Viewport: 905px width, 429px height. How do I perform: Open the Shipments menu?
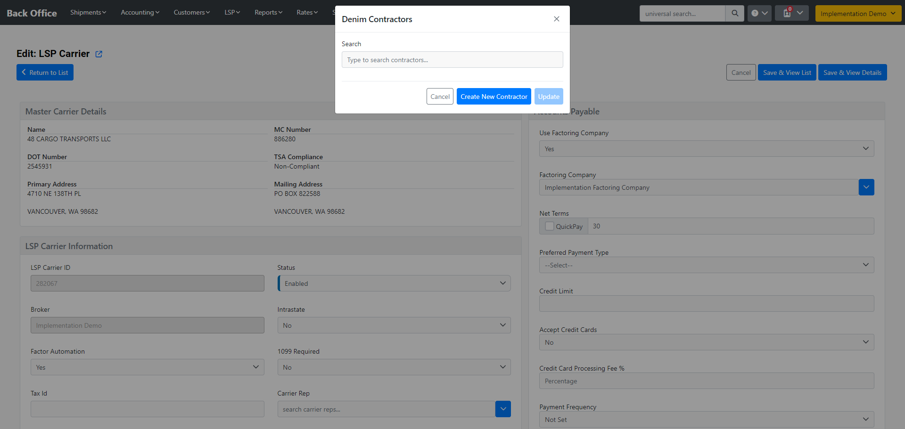(x=88, y=12)
